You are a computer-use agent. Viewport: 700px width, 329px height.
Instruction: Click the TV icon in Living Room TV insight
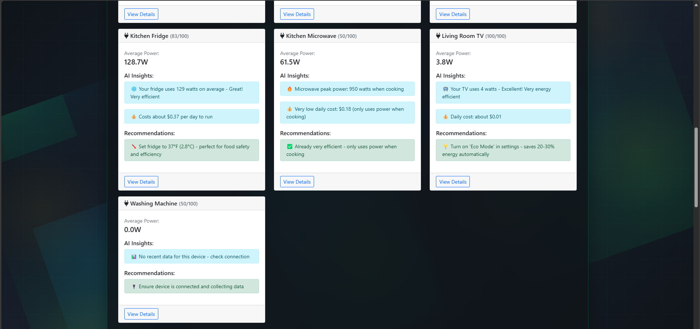tap(445, 89)
